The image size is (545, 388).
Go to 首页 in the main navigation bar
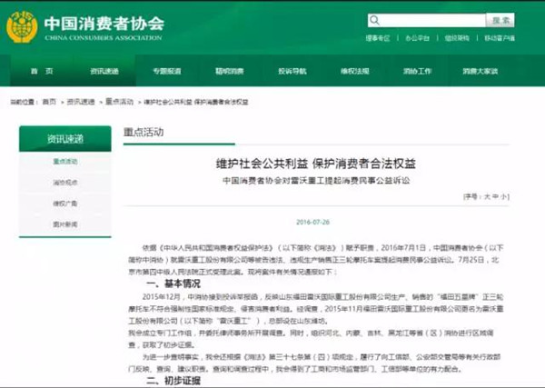pyautogui.click(x=42, y=71)
